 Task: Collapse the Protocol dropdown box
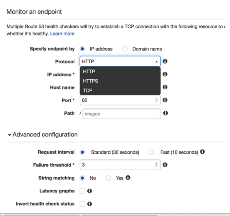[120, 61]
